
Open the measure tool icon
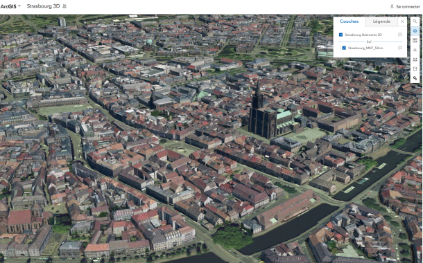tap(415, 60)
